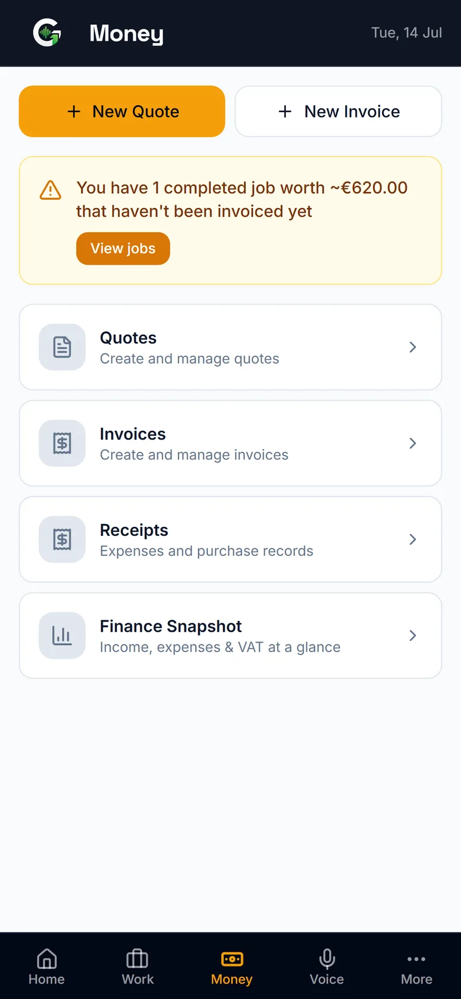Expand Quotes with its chevron arrow
The image size is (461, 999).
click(413, 347)
